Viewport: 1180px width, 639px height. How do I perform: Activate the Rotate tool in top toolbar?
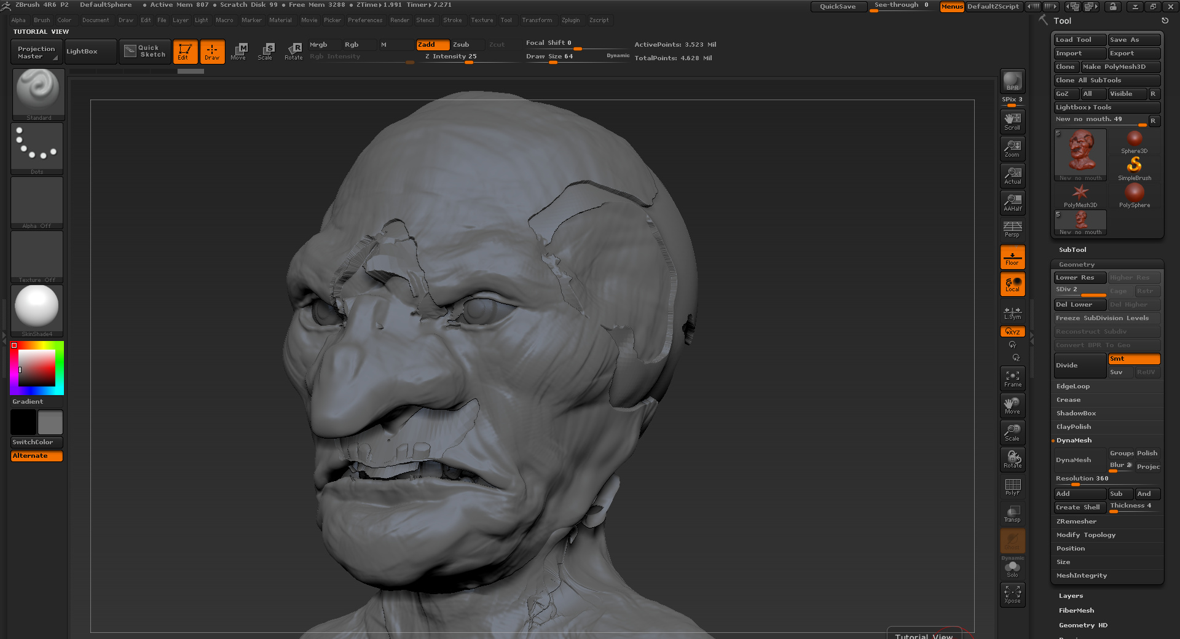point(293,52)
